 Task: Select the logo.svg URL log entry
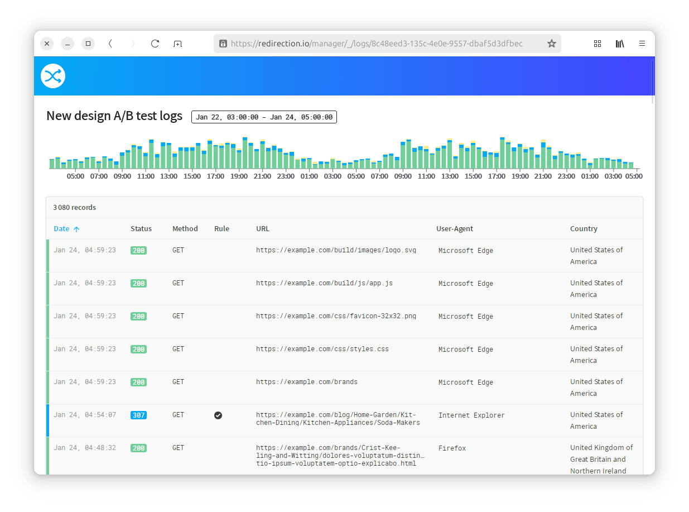(x=336, y=250)
